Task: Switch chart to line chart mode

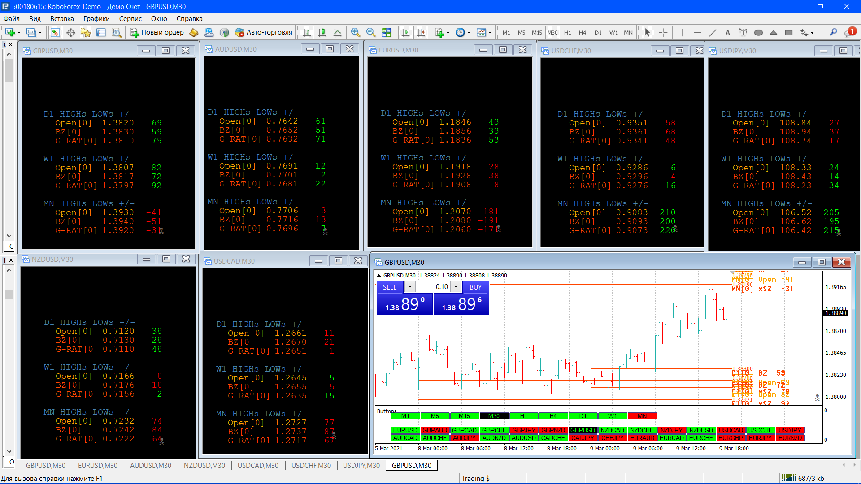Action: pyautogui.click(x=337, y=32)
